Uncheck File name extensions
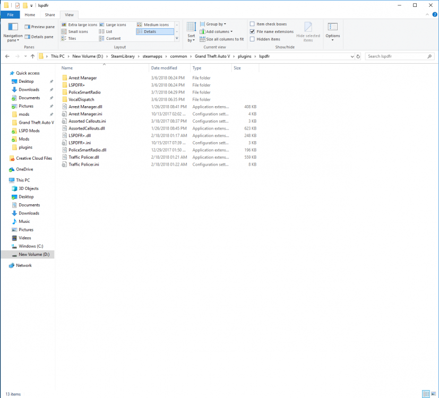The width and height of the screenshot is (439, 398). pyautogui.click(x=252, y=32)
